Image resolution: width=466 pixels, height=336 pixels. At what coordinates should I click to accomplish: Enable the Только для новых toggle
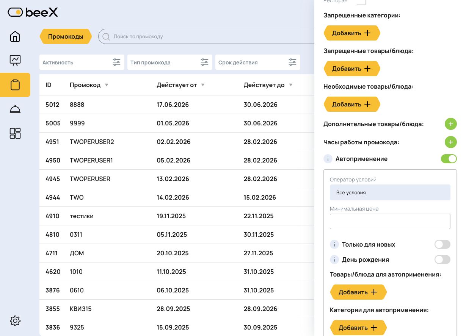coord(442,244)
